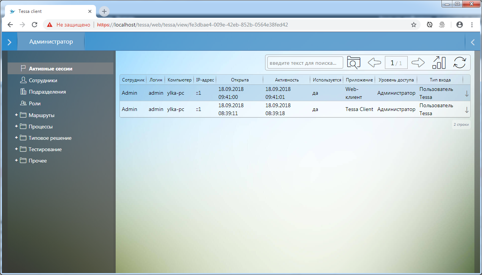
Task: Bookmark page with star icon
Action: coord(414,25)
